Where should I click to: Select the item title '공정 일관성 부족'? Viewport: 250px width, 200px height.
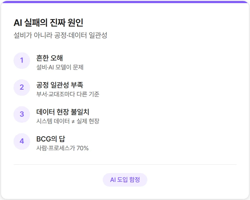pyautogui.click(x=59, y=85)
